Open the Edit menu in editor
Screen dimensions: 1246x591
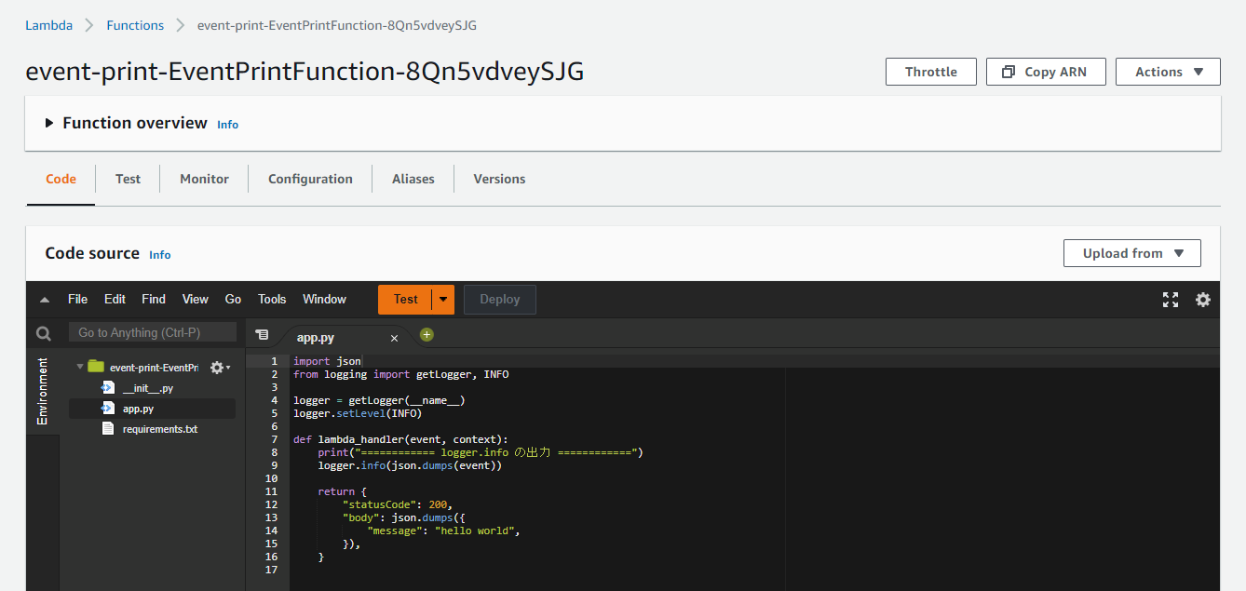coord(115,299)
